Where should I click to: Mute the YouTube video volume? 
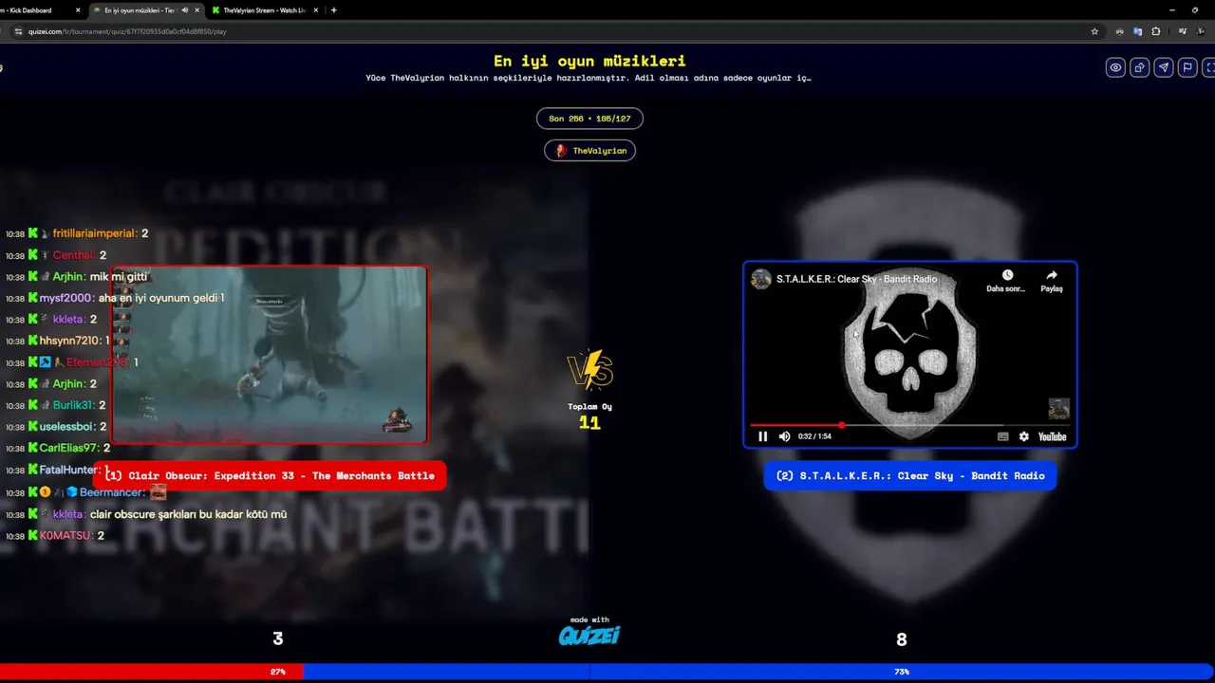pyautogui.click(x=784, y=436)
